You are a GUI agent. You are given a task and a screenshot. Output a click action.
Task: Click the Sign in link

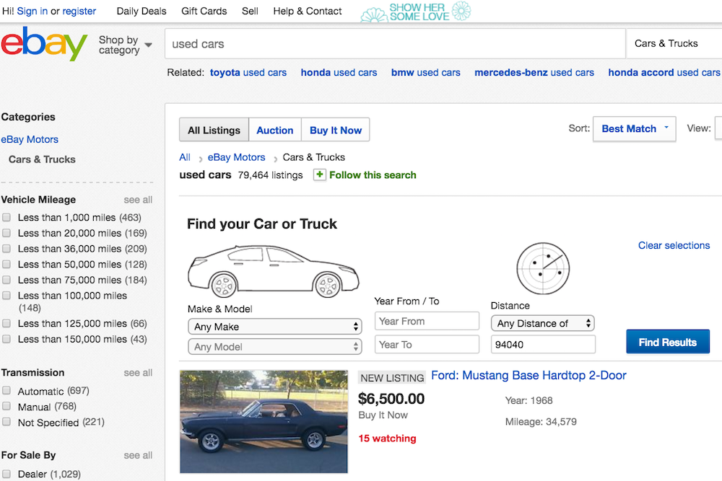pyautogui.click(x=32, y=11)
